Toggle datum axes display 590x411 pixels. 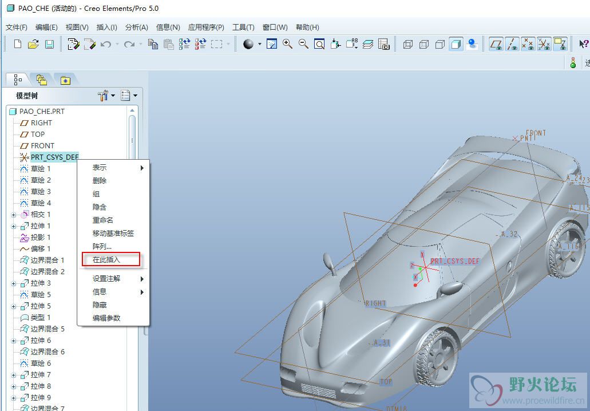click(512, 44)
